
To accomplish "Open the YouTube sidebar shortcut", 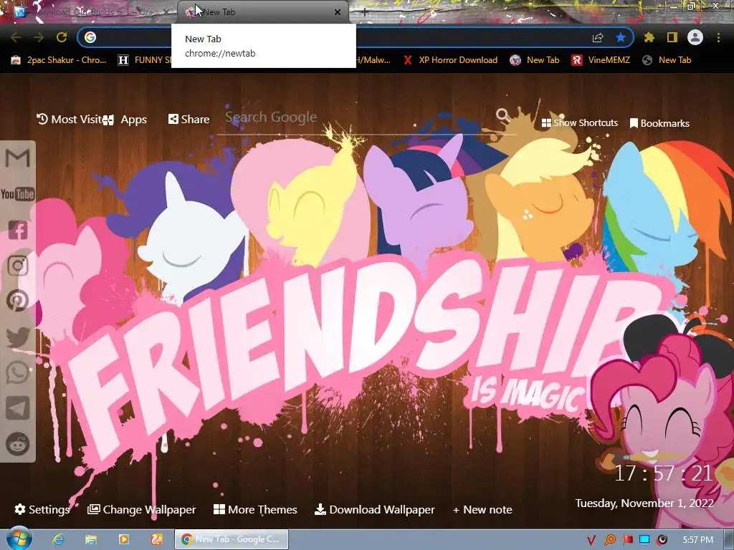I will pyautogui.click(x=17, y=193).
